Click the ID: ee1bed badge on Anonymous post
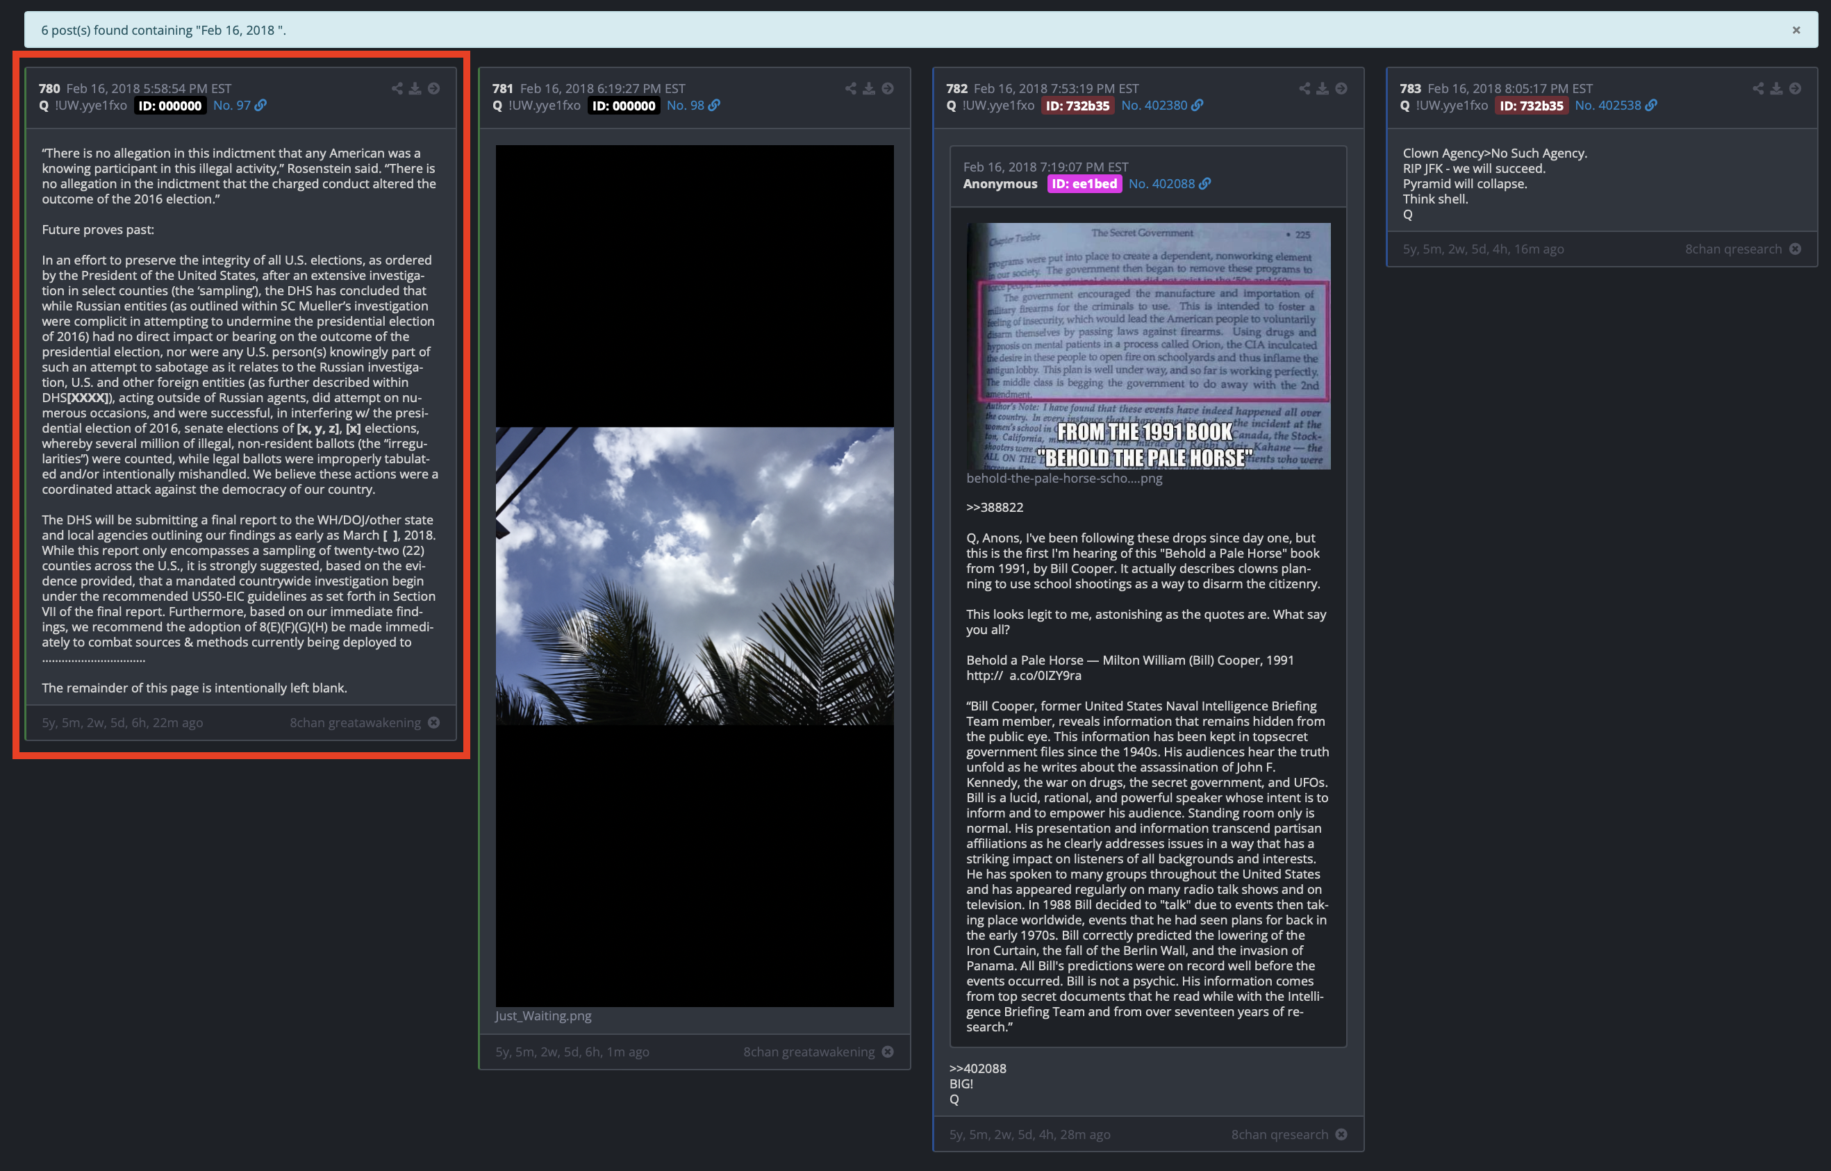The image size is (1831, 1171). (x=1084, y=184)
